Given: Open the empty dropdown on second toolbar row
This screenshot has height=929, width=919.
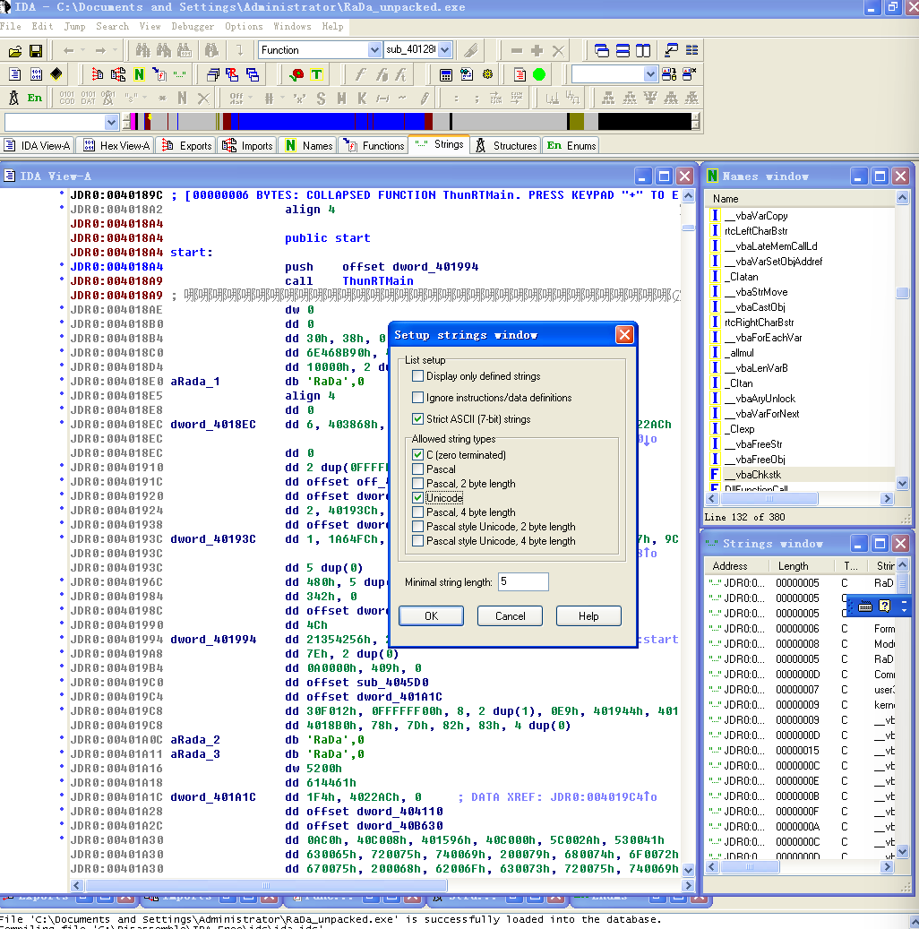Looking at the screenshot, I should point(650,74).
